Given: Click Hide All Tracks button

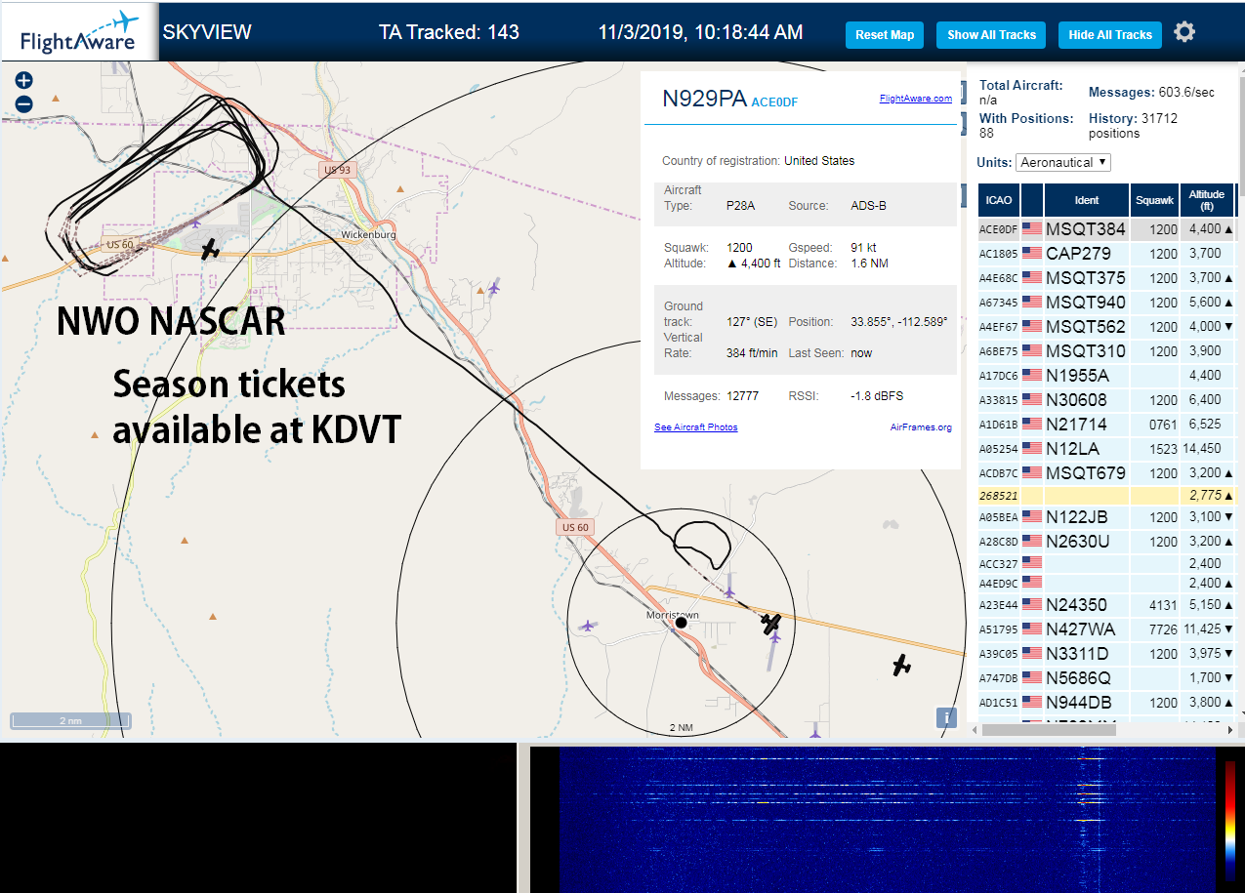Looking at the screenshot, I should [1110, 35].
